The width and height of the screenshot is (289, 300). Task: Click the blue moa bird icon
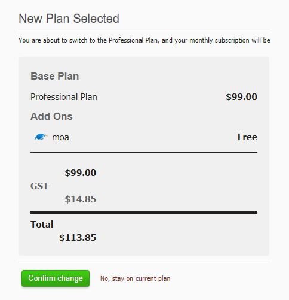coord(41,137)
